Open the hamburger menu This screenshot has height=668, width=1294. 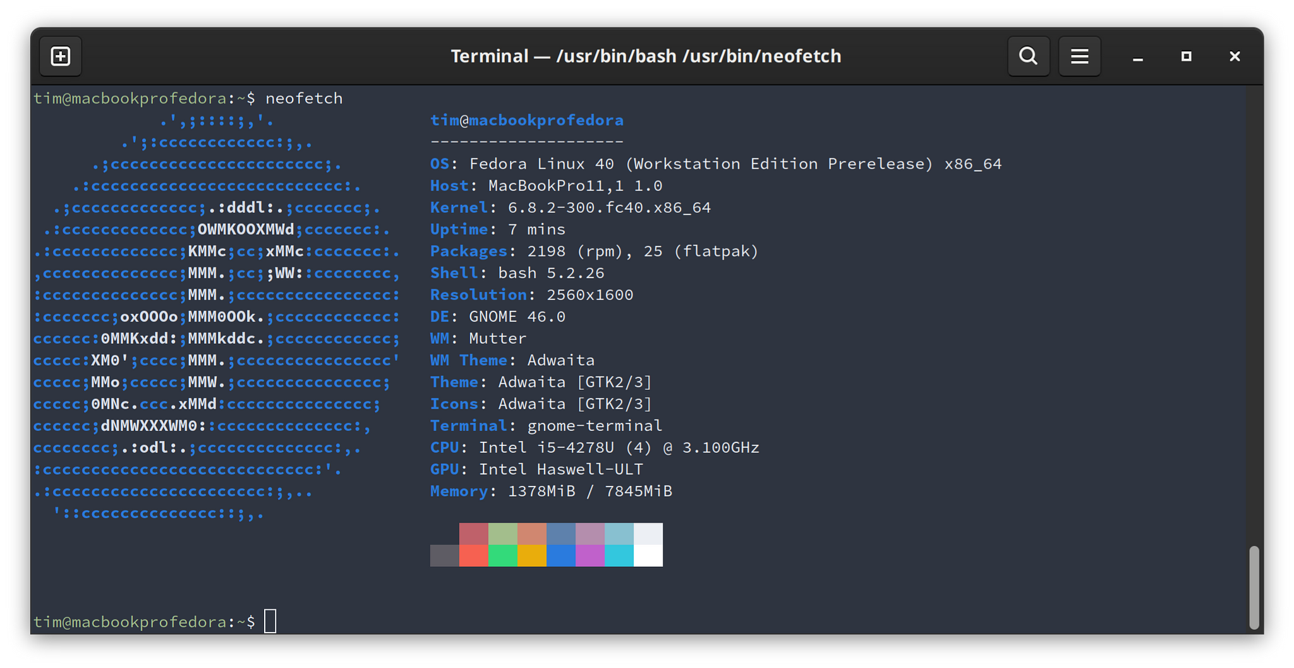click(1080, 56)
